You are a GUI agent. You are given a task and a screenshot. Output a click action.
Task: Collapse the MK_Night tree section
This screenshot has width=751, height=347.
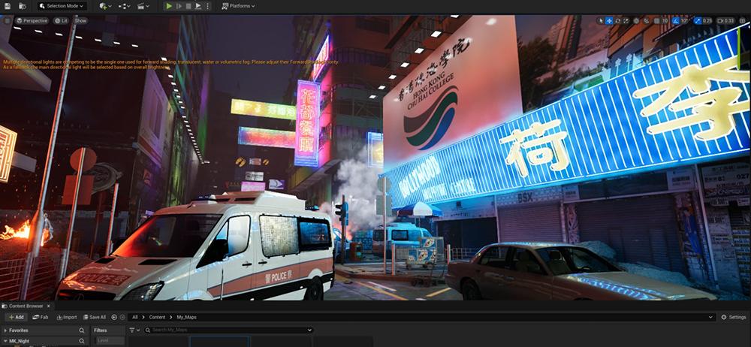5,341
